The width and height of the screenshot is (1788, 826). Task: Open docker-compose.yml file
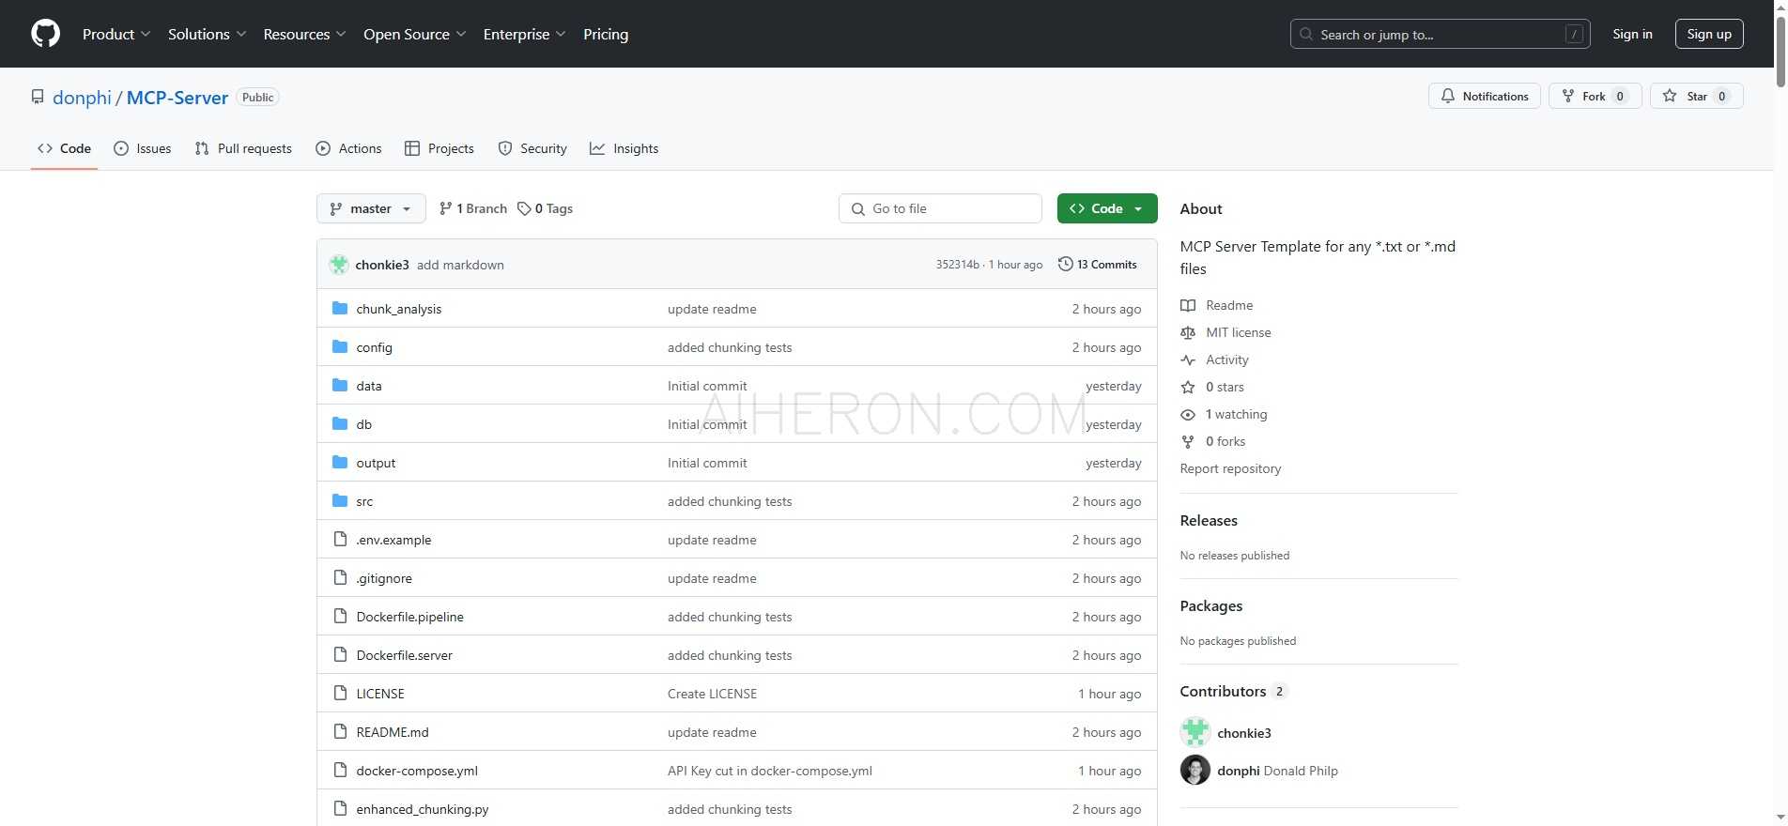pos(417,771)
